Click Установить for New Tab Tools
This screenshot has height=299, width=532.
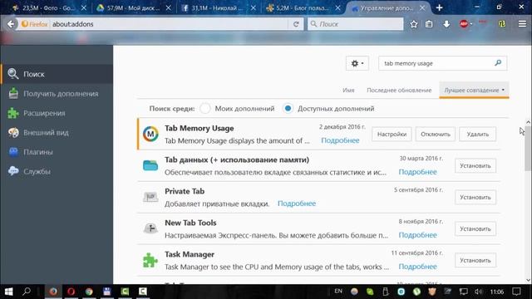coord(475,229)
